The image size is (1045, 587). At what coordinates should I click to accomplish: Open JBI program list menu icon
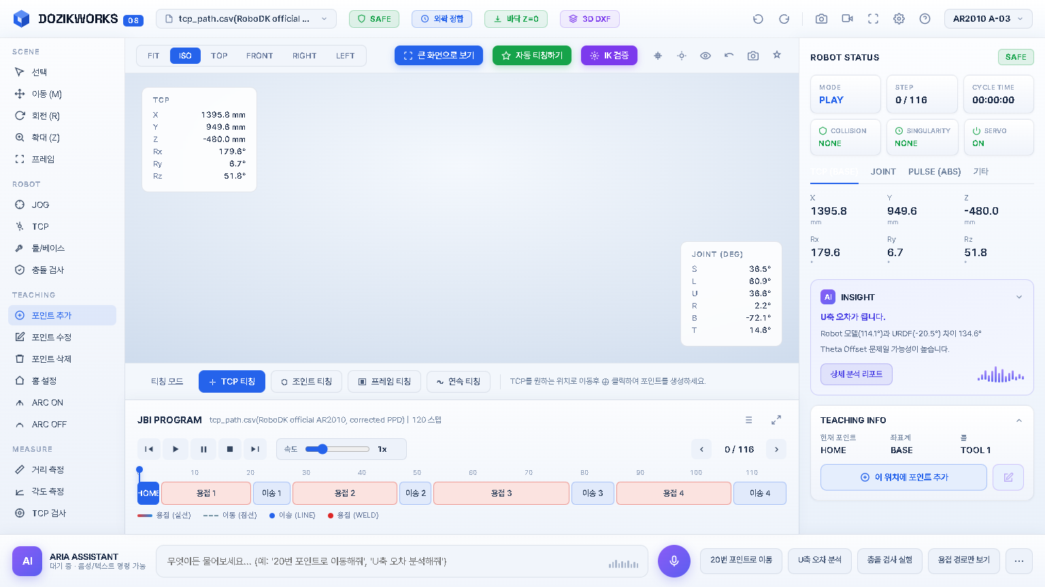pyautogui.click(x=749, y=420)
